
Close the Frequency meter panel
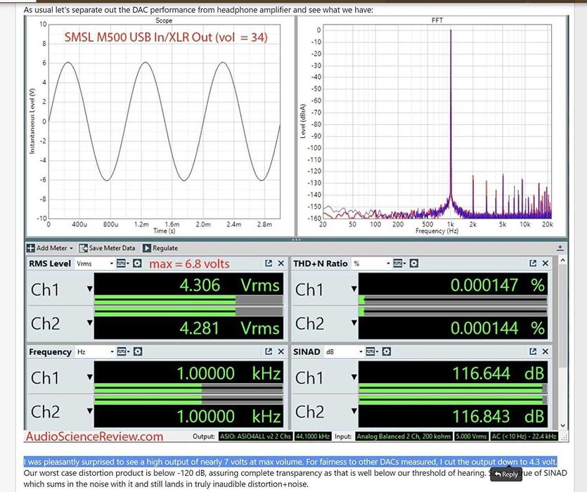click(280, 351)
